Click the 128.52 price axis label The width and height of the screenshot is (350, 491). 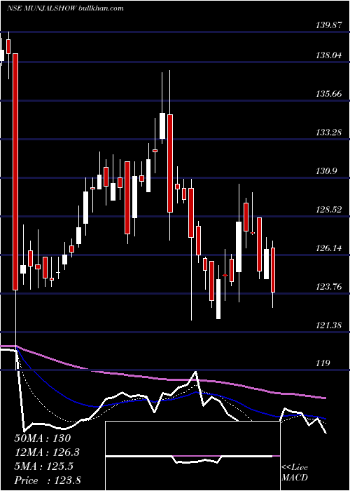point(328,210)
